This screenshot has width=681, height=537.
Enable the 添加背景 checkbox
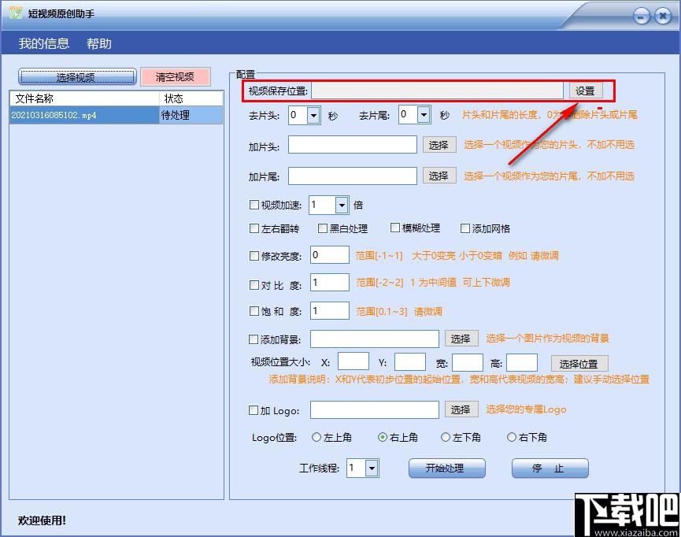tap(254, 339)
